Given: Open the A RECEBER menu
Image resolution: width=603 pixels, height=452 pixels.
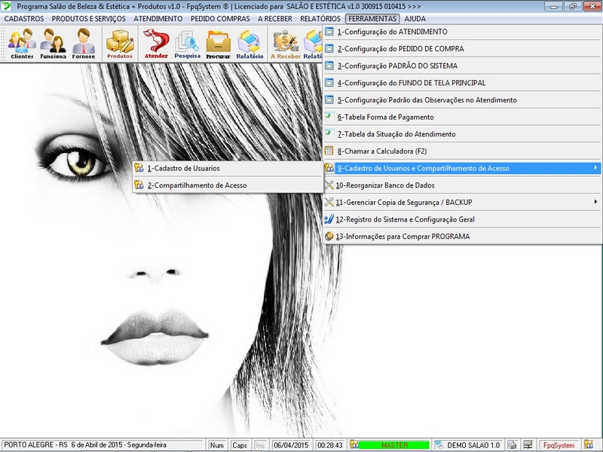Looking at the screenshot, I should [x=275, y=19].
